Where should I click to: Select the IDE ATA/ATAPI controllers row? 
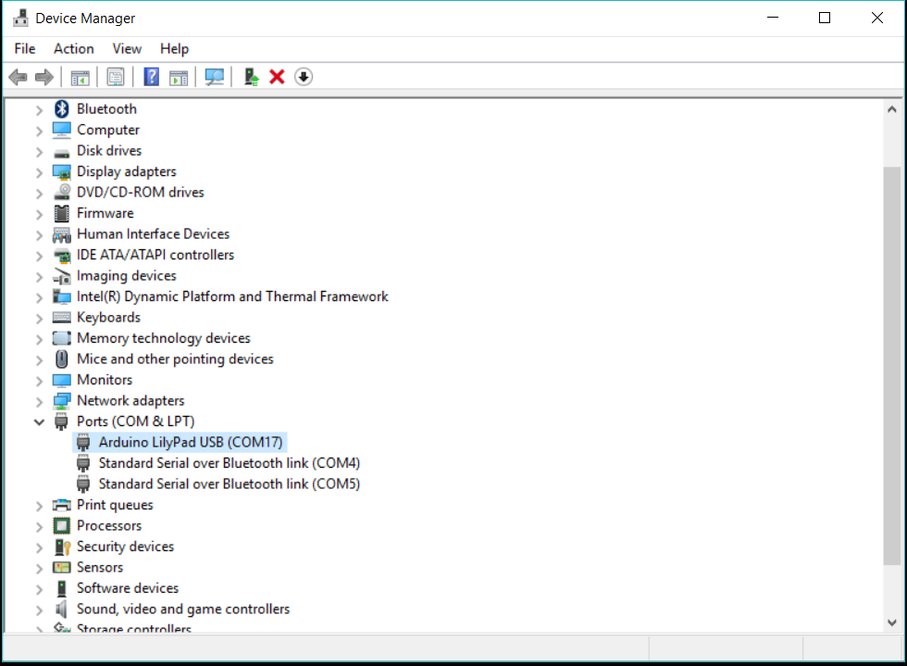click(x=155, y=255)
